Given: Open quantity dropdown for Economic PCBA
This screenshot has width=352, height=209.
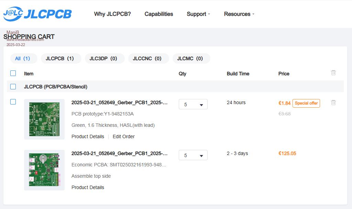Looking at the screenshot, I should [x=193, y=155].
